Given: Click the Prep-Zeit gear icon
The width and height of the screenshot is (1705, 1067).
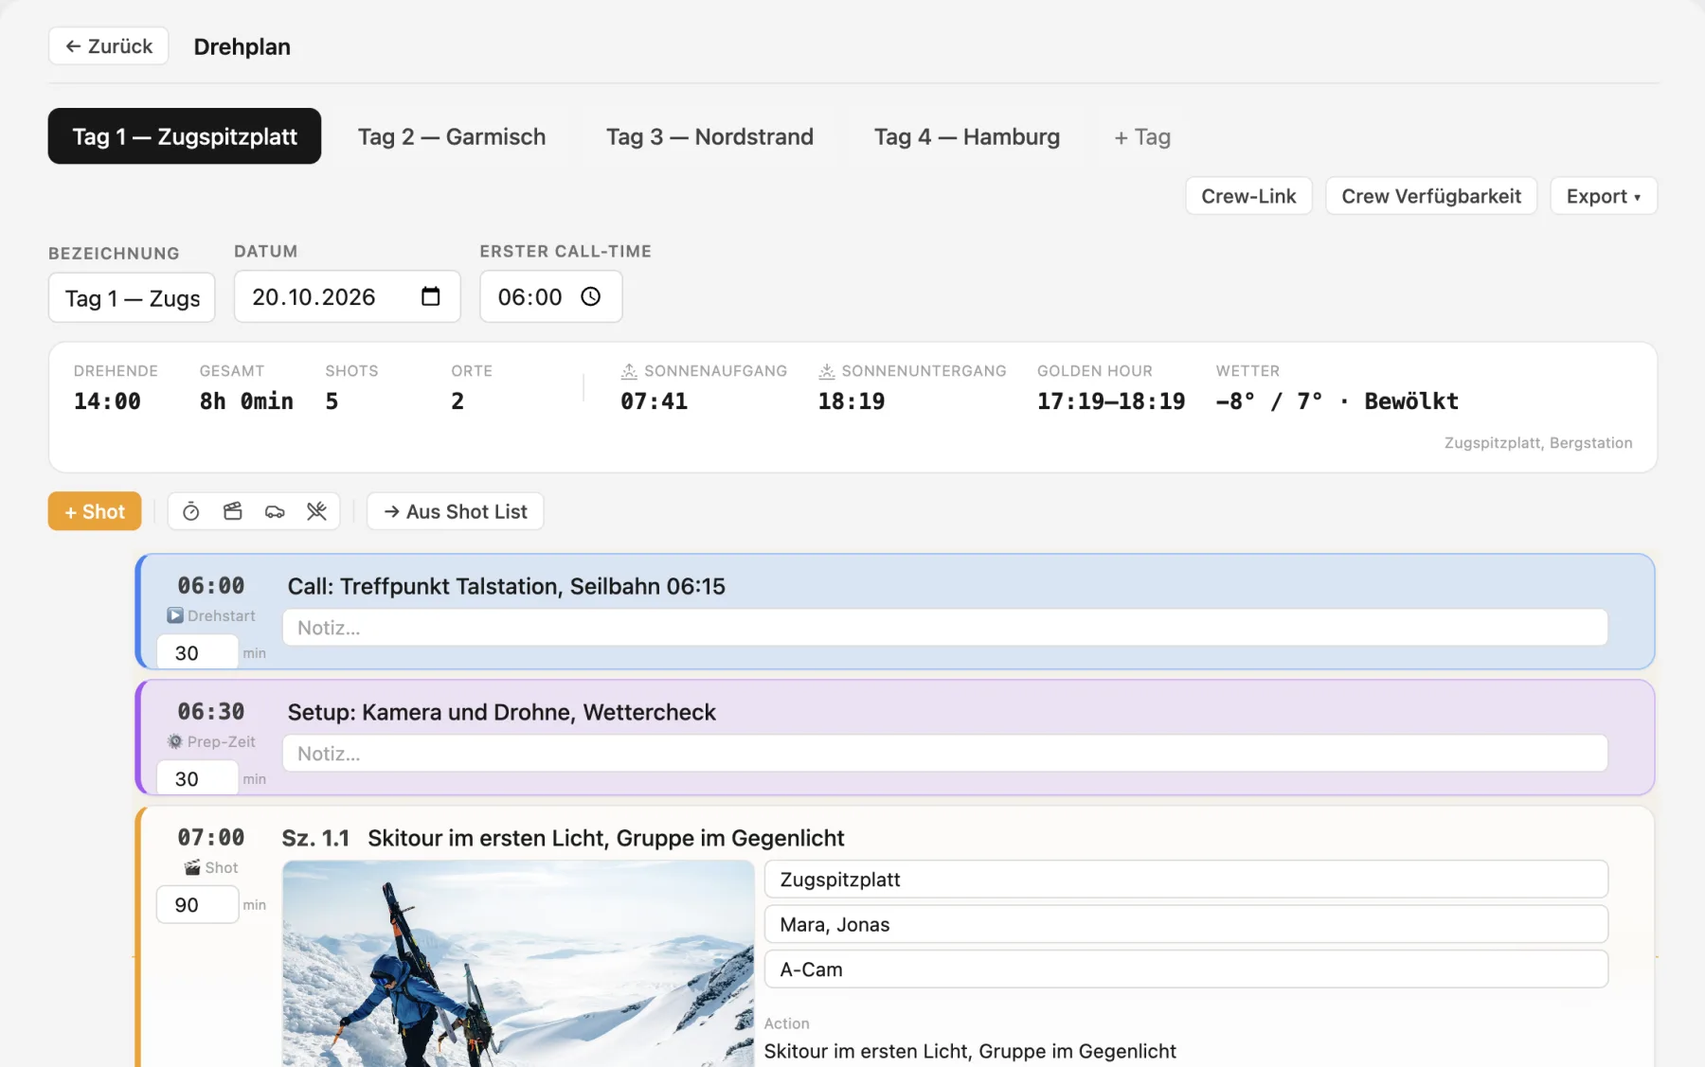Looking at the screenshot, I should click(x=175, y=741).
